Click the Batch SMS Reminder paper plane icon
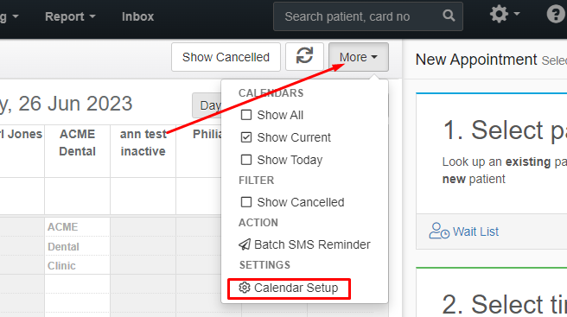This screenshot has width=567, height=317. 245,244
